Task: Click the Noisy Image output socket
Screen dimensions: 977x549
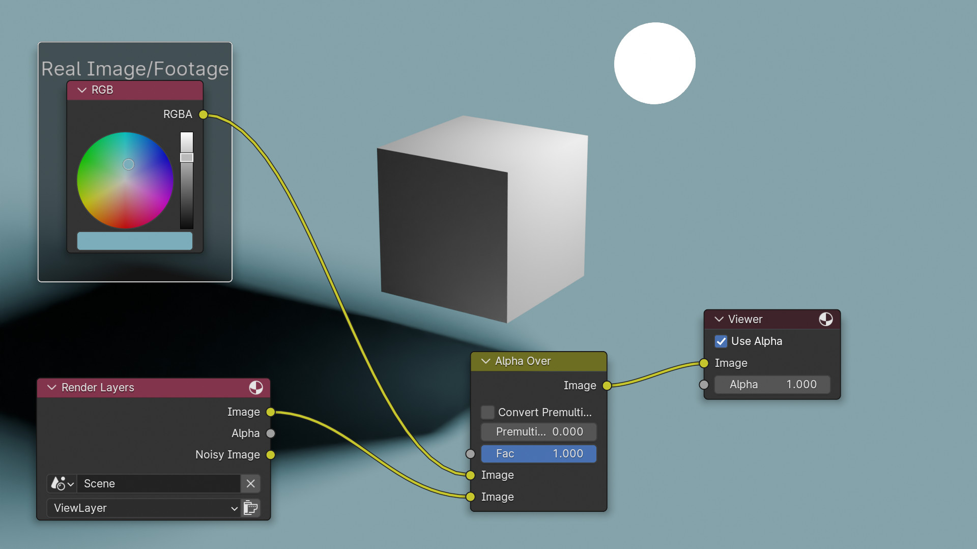Action: point(271,455)
